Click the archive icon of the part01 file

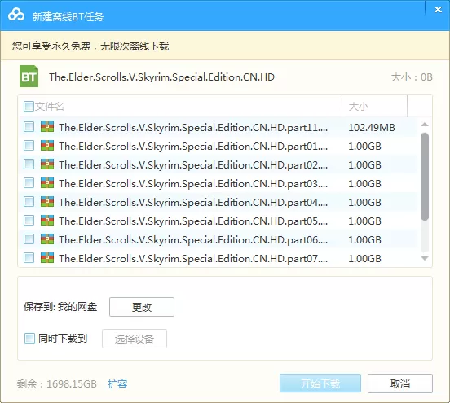click(47, 146)
